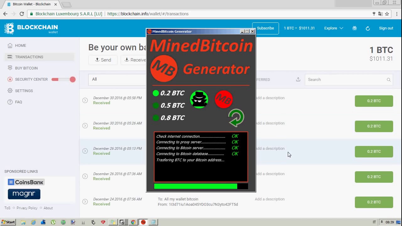
Task: Click the Blockchain Wallet logo
Action: pos(31,28)
